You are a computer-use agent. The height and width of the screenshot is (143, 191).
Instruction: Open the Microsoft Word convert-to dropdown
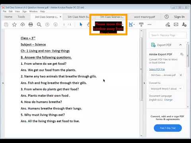(x=166, y=89)
